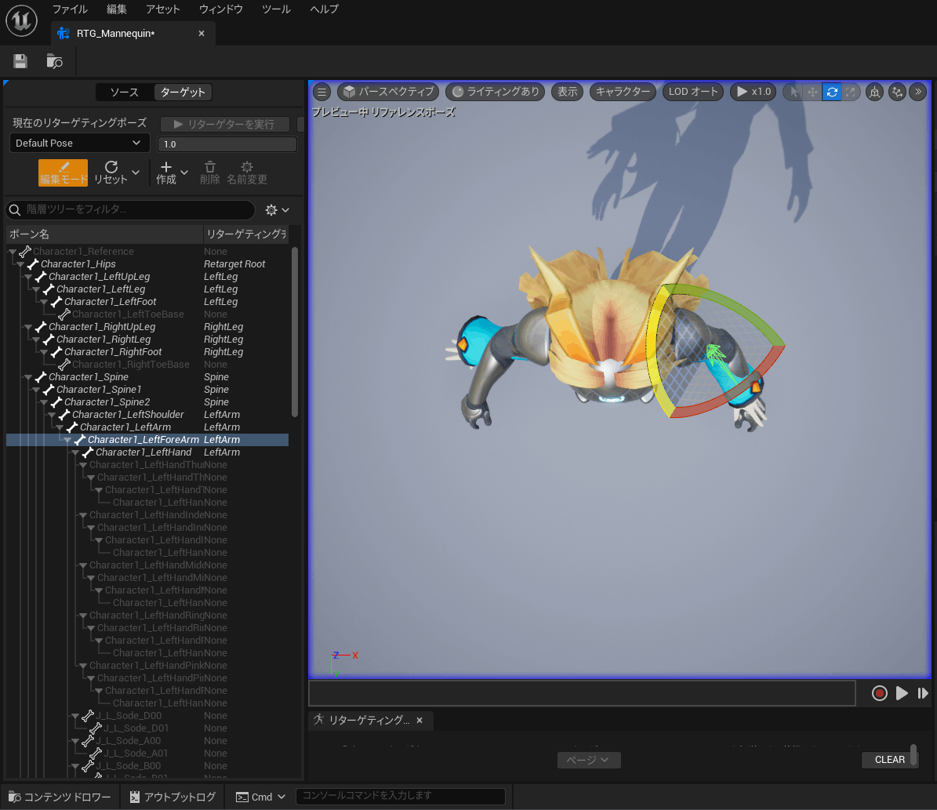Viewport: 937px width, 810px height.
Task: Toggle world/local coordinate space cube icon
Action: point(875,92)
